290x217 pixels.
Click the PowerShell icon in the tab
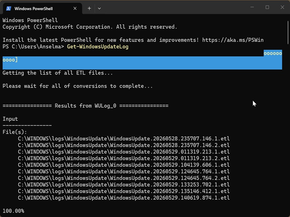coord(8,8)
